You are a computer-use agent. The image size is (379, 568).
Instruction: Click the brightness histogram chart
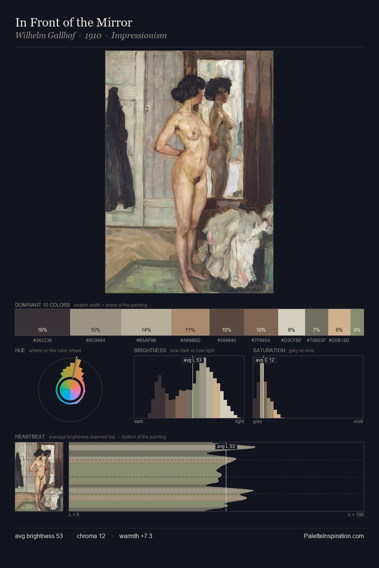pos(189,387)
